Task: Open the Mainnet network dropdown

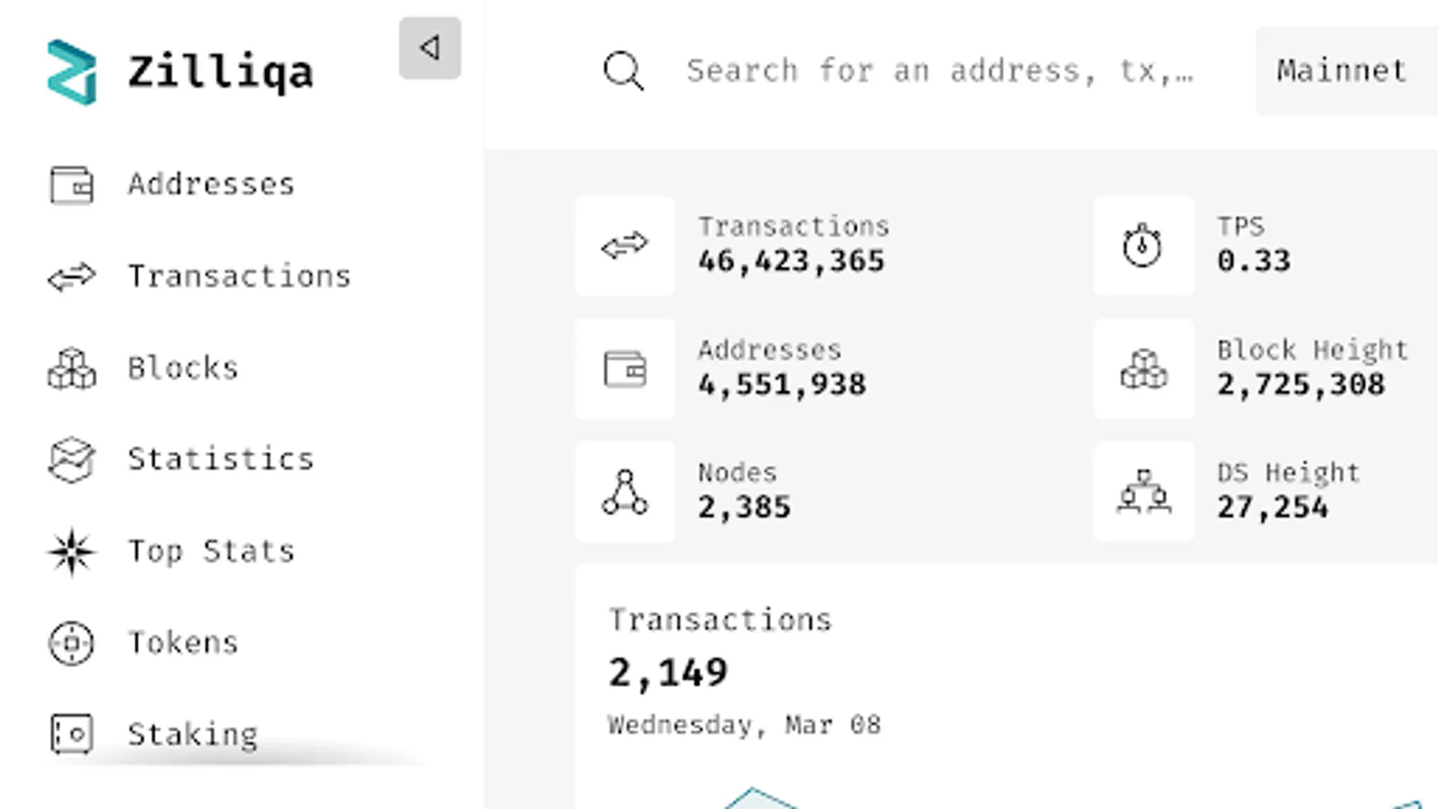Action: tap(1342, 71)
